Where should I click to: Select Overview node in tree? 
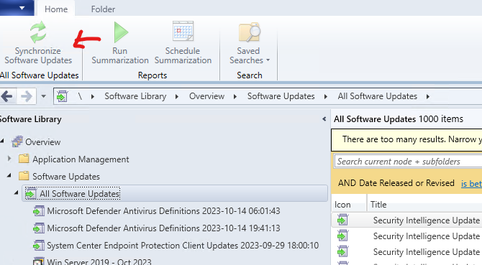click(x=42, y=142)
